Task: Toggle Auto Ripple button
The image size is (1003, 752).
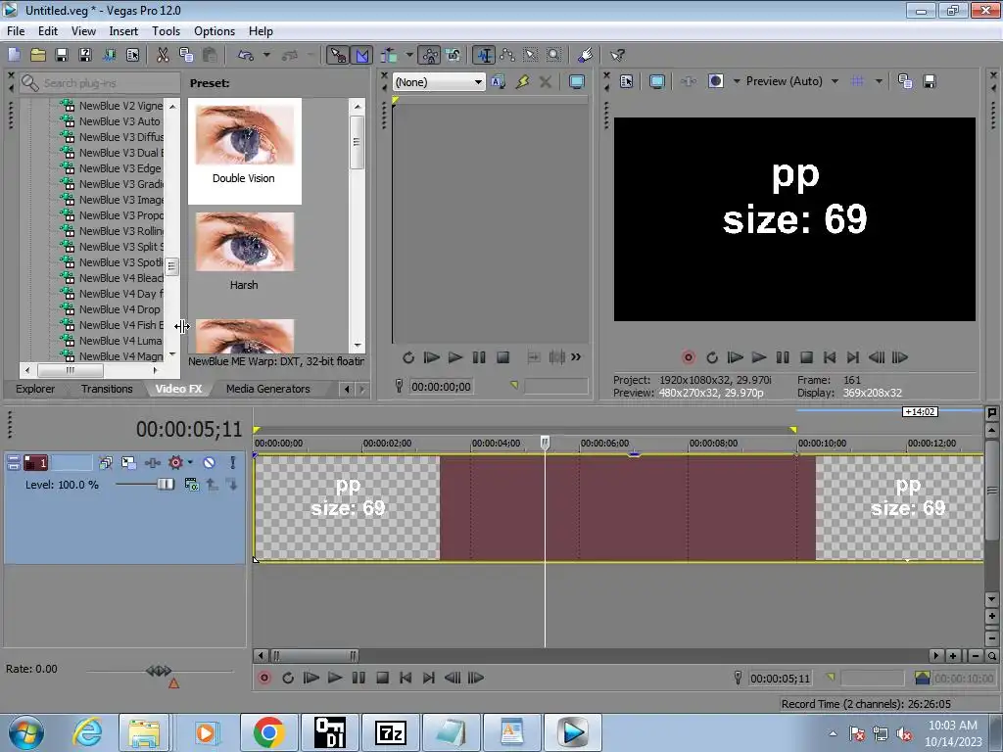Action: click(x=389, y=55)
